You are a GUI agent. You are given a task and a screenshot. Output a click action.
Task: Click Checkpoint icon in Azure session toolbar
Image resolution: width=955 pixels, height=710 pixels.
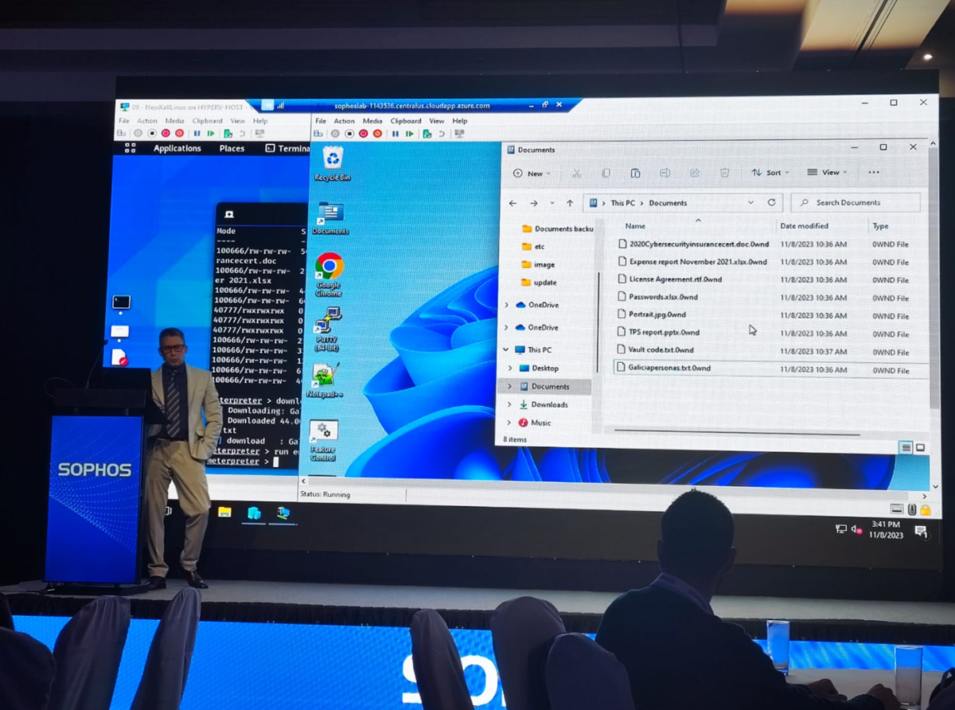pos(427,134)
